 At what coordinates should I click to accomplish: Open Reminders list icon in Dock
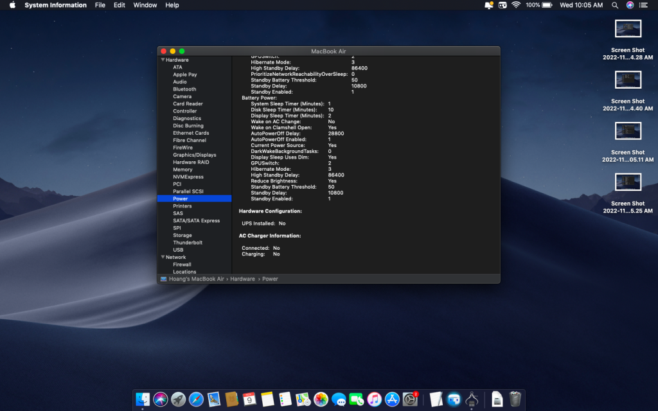[285, 399]
